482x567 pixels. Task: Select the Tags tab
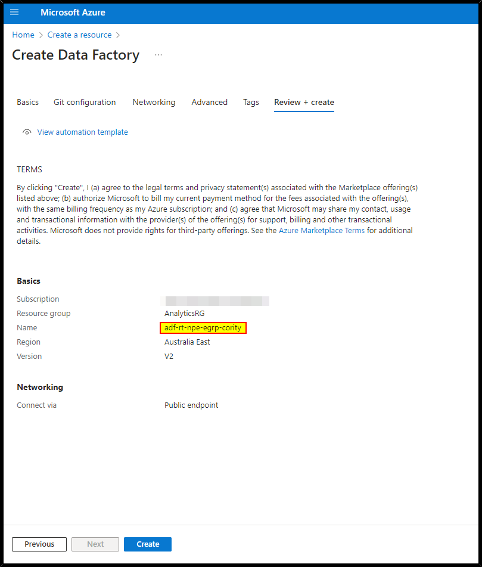tap(251, 103)
